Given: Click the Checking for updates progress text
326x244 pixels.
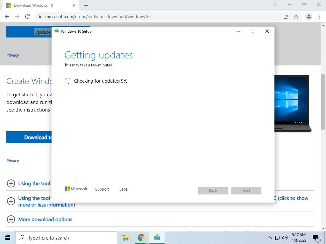Looking at the screenshot, I should 101,81.
